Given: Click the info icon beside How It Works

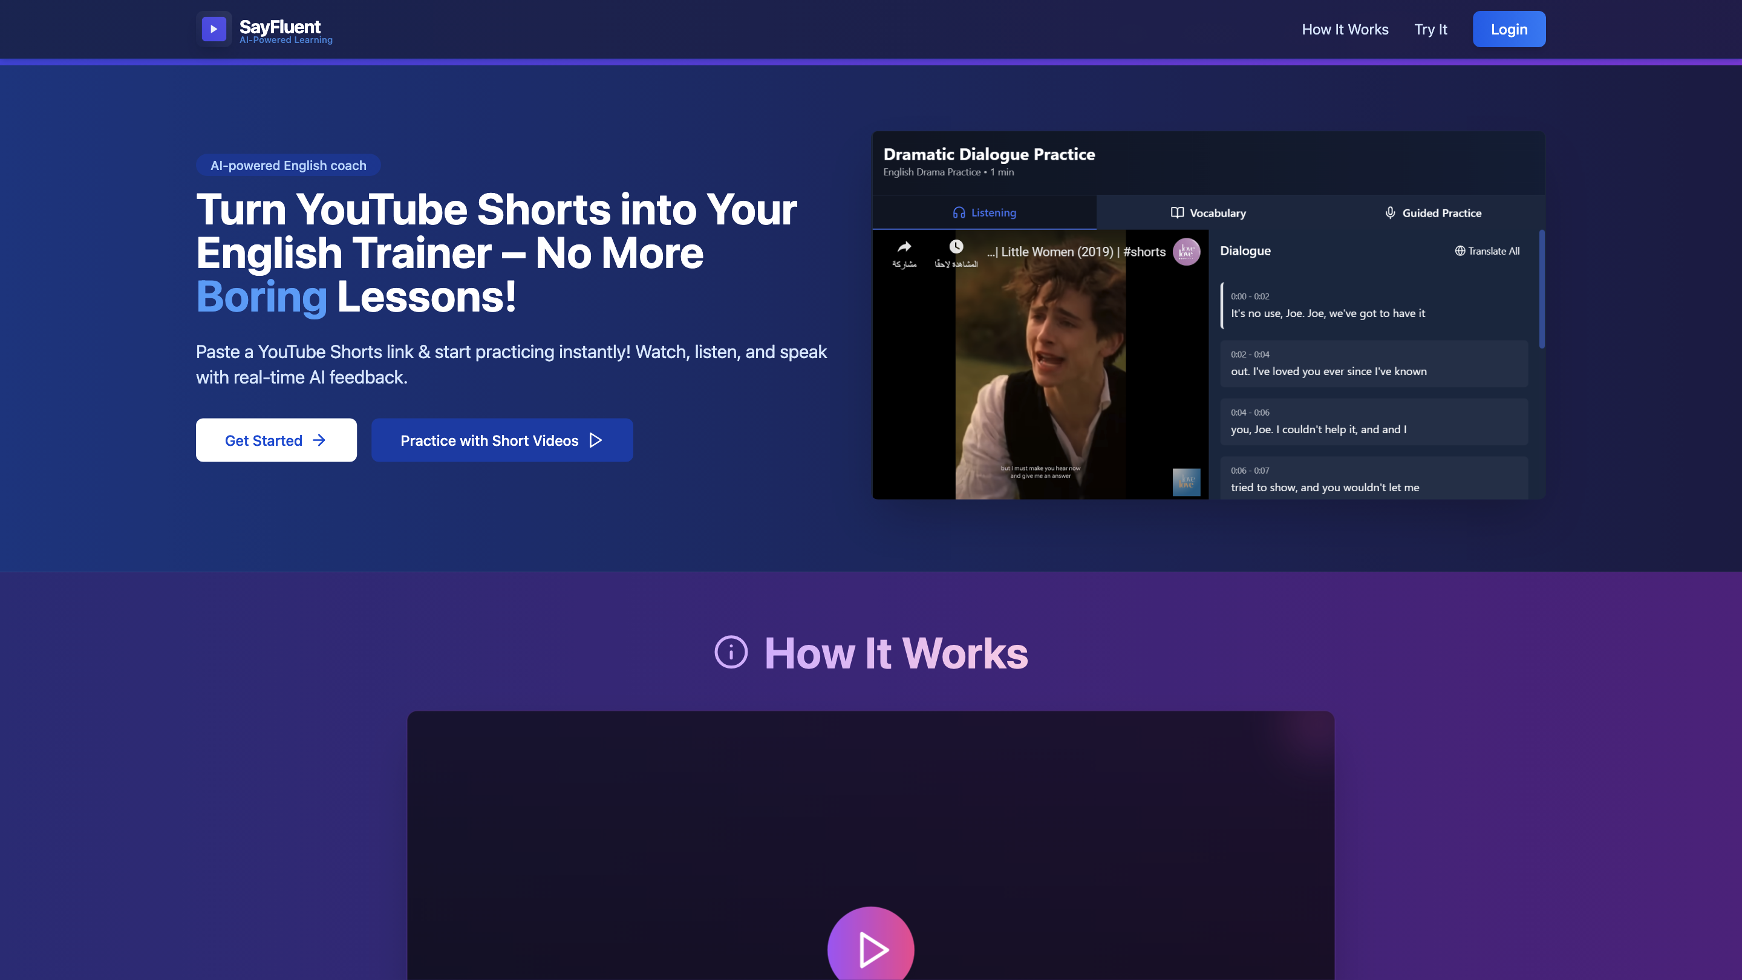Looking at the screenshot, I should coord(731,653).
